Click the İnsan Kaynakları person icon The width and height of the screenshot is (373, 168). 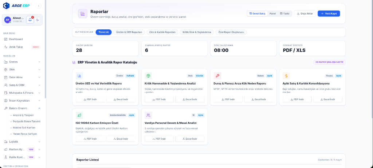pyautogui.click(x=6, y=101)
